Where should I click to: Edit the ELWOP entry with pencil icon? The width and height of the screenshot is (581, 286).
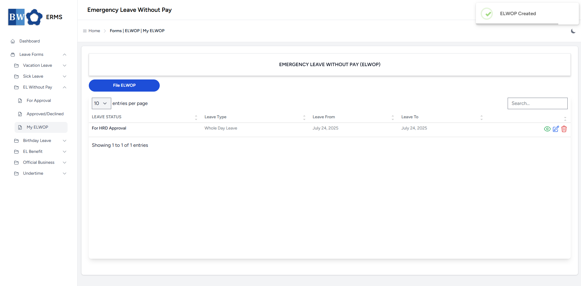coord(556,129)
